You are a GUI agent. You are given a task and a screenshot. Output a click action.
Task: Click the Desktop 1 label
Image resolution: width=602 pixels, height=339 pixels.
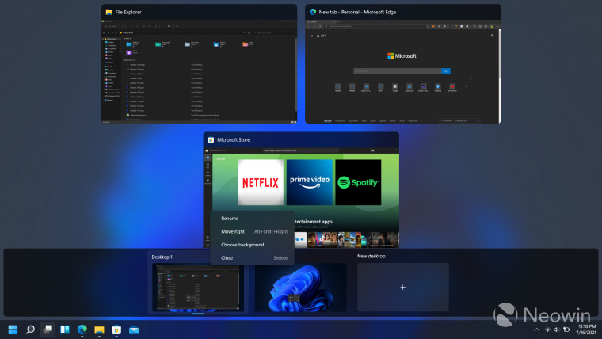pos(162,257)
